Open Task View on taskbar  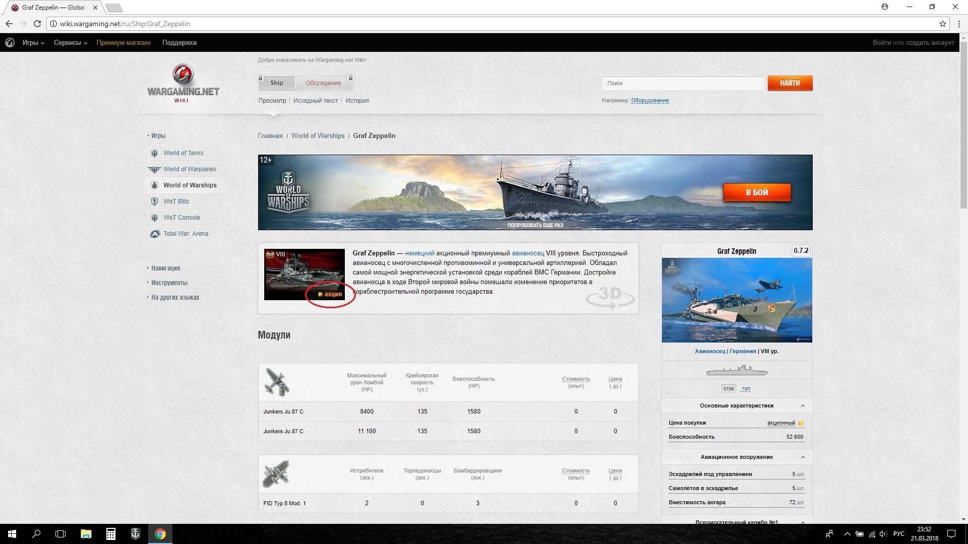pyautogui.click(x=60, y=534)
